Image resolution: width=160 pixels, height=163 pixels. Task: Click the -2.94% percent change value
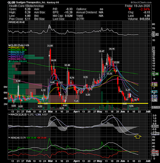click(145, 9)
